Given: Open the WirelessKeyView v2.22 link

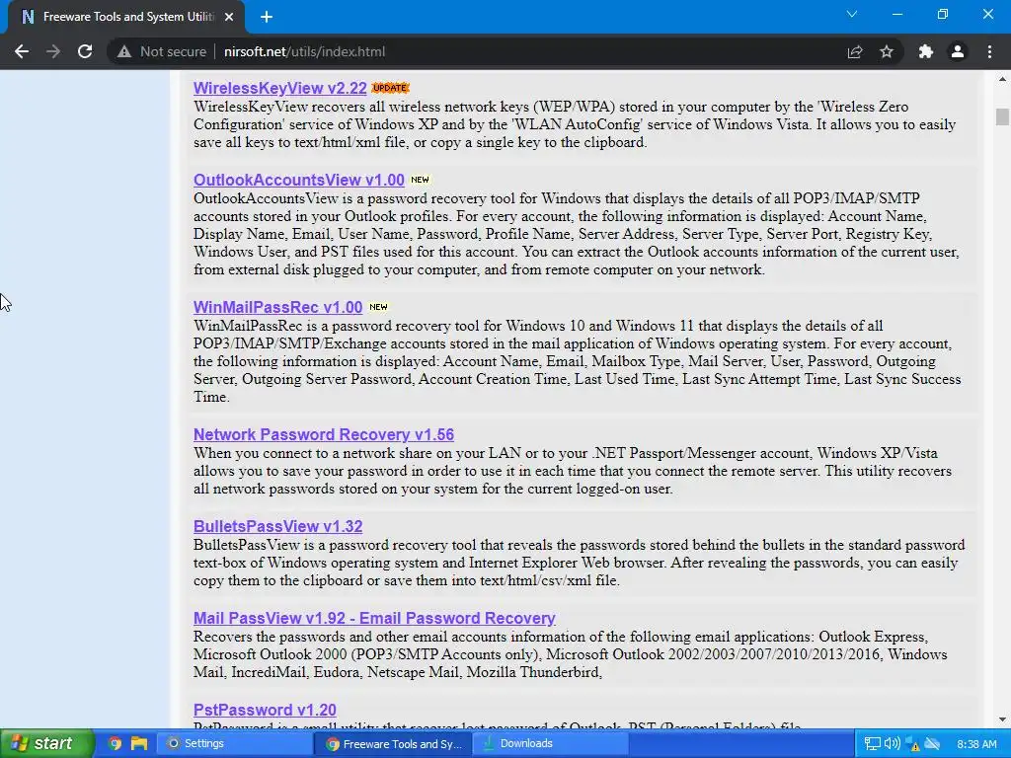Looking at the screenshot, I should [279, 88].
